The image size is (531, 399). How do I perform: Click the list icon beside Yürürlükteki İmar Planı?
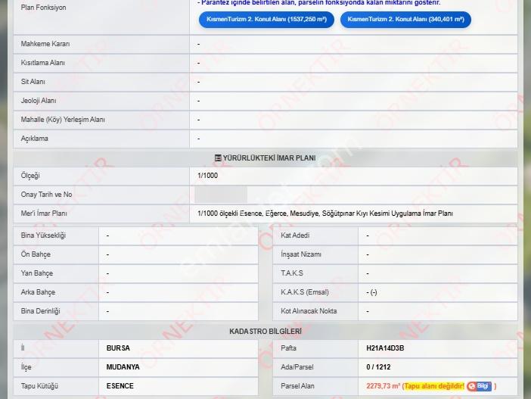[x=218, y=158]
